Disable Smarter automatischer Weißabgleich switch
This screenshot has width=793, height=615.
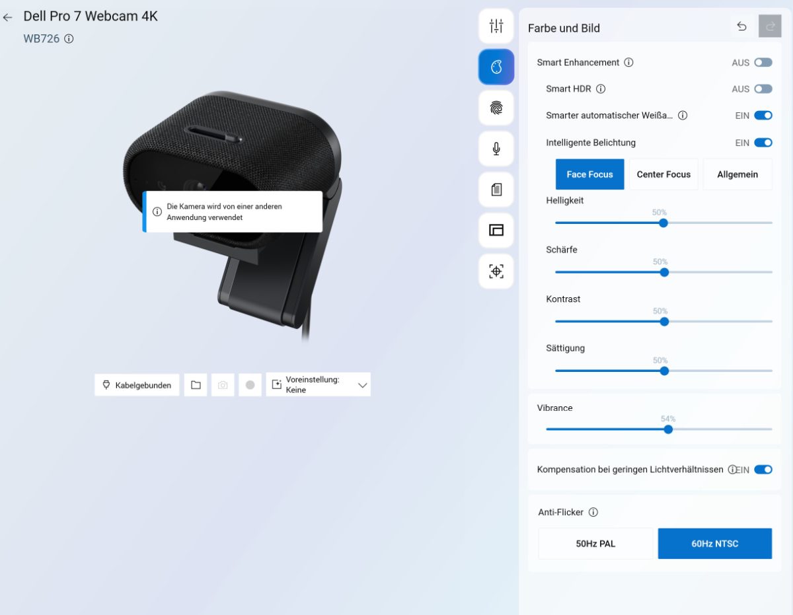click(763, 116)
